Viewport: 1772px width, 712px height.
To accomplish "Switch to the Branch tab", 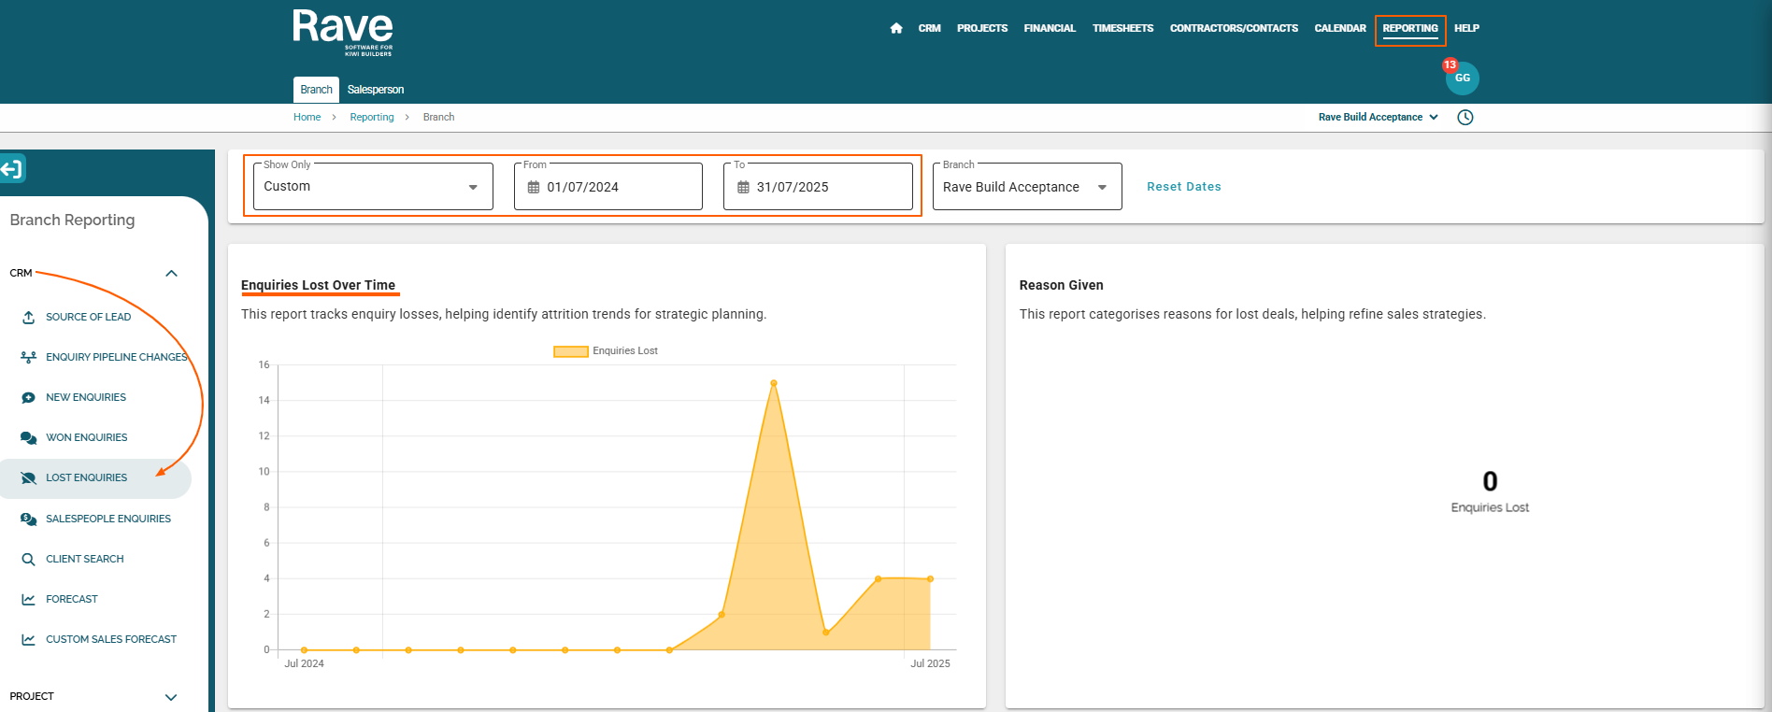I will (x=316, y=90).
